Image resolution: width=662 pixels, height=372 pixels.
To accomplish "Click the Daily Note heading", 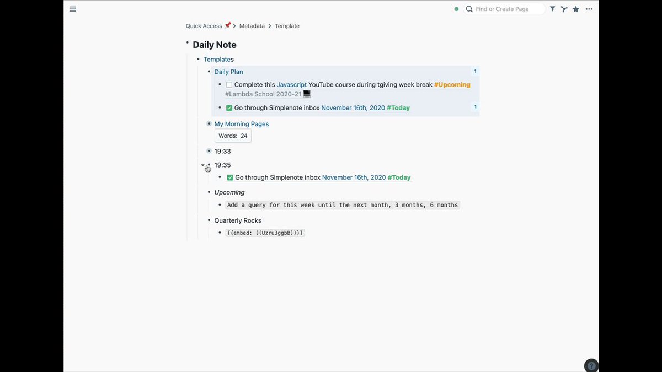I will pyautogui.click(x=215, y=45).
